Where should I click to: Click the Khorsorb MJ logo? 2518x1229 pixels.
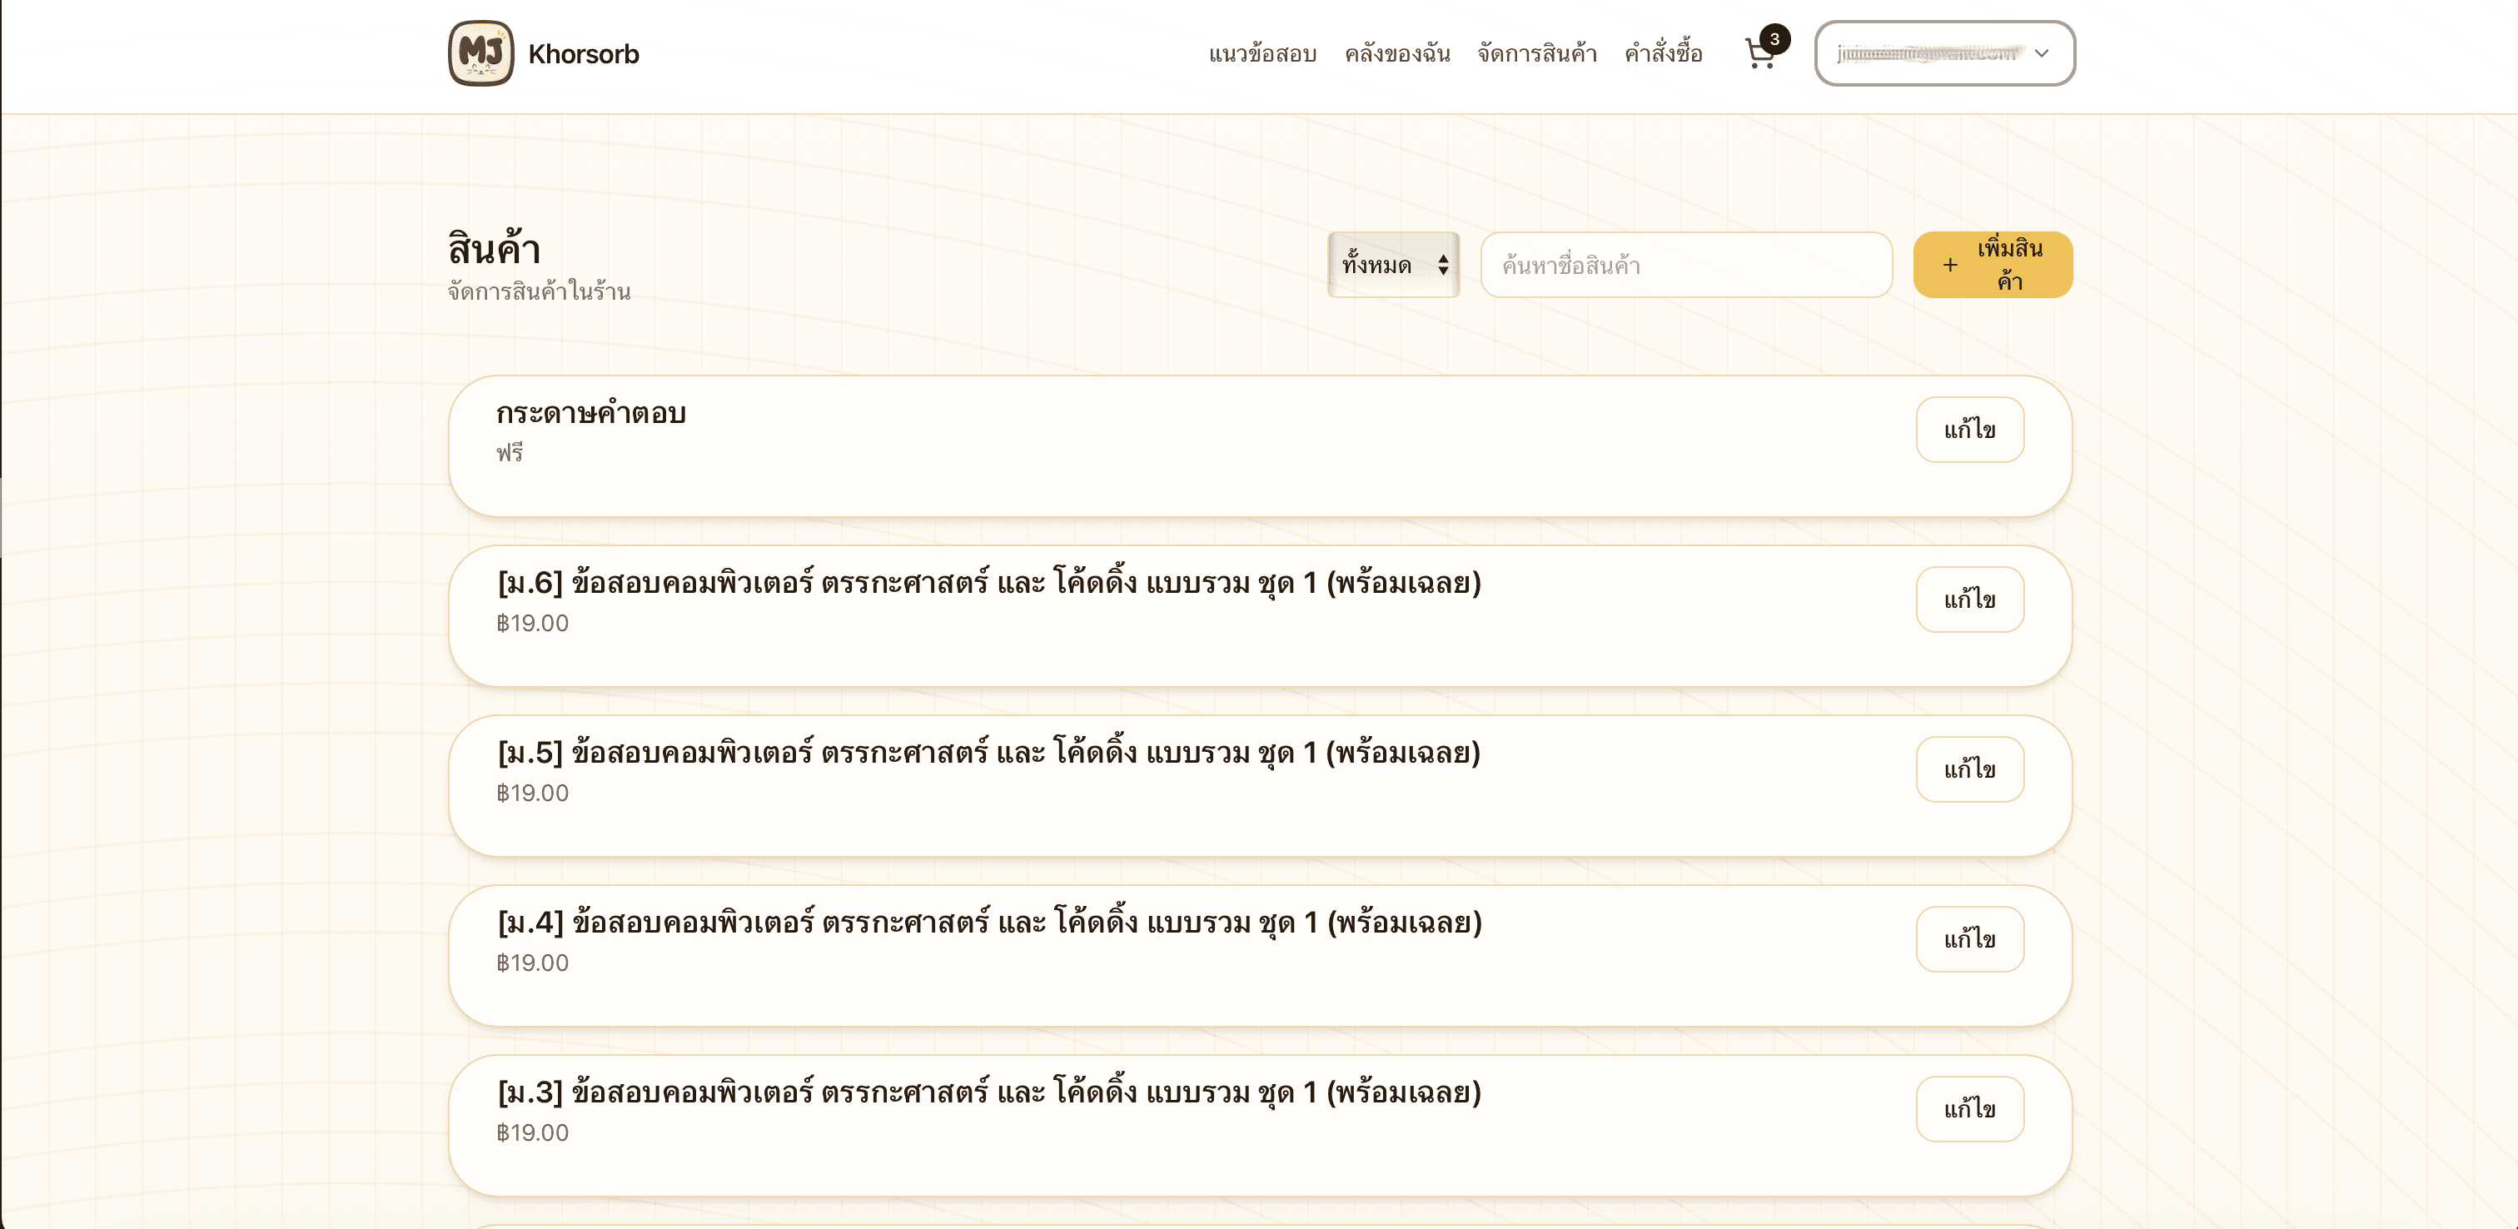481,52
